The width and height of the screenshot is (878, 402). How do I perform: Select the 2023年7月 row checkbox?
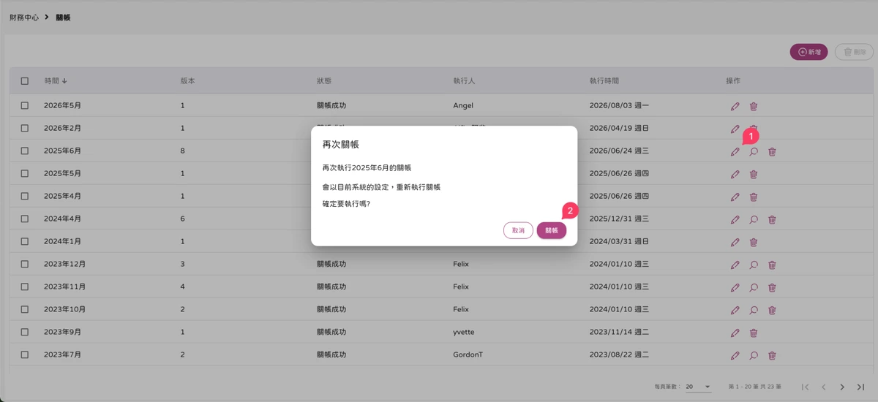click(x=25, y=354)
